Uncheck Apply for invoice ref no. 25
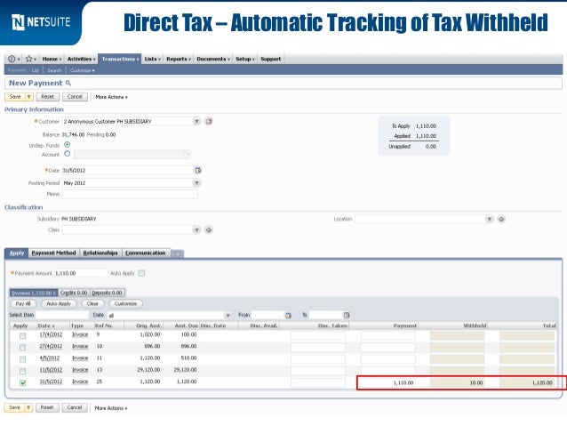 click(23, 382)
